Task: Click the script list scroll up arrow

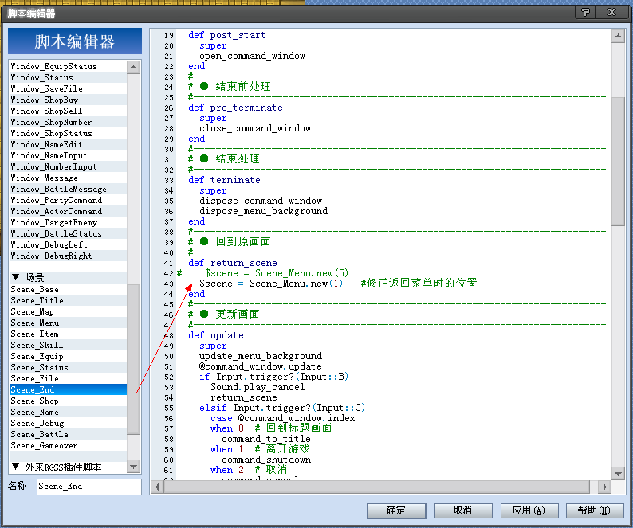Action: click(x=134, y=67)
